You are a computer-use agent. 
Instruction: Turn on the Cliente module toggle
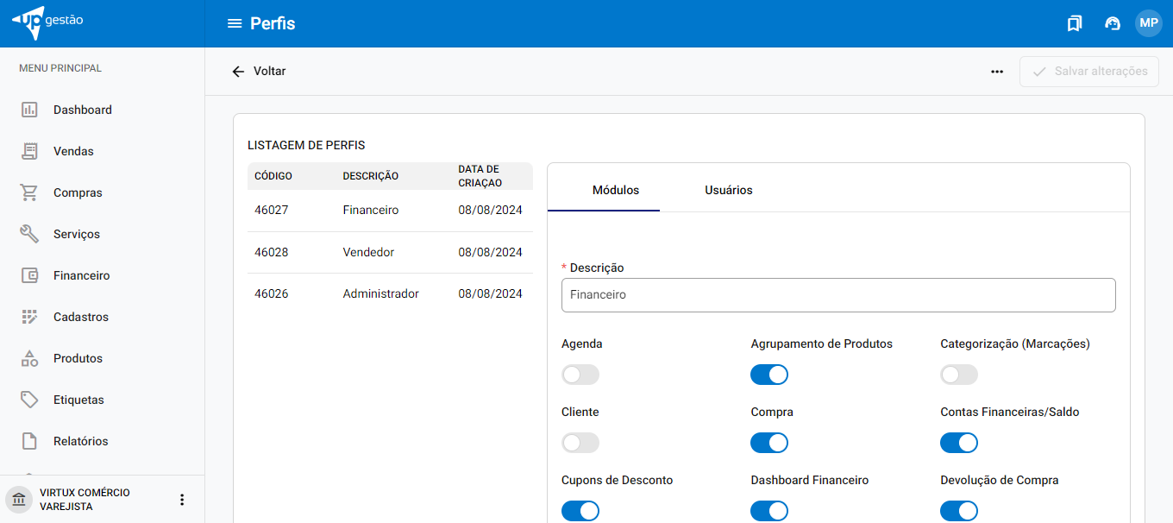tap(580, 443)
